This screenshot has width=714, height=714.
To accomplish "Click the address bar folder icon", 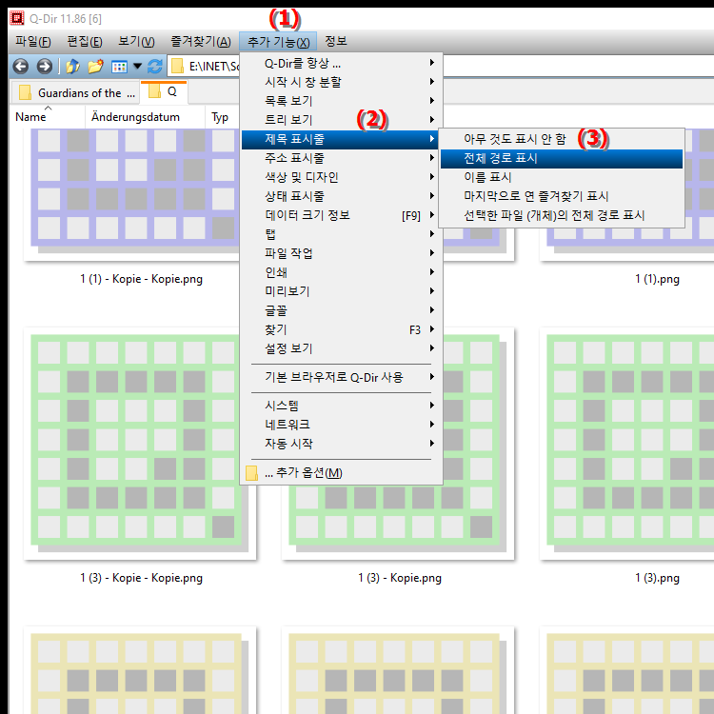I will pyautogui.click(x=177, y=67).
